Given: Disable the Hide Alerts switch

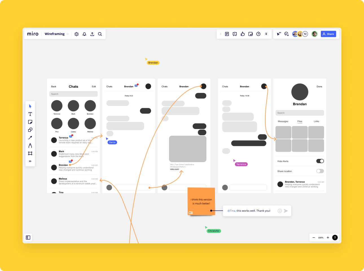Looking at the screenshot, I should [x=320, y=161].
